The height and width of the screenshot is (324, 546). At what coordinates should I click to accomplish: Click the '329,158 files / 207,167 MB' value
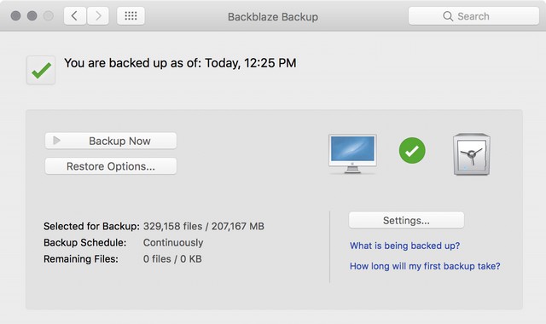204,226
